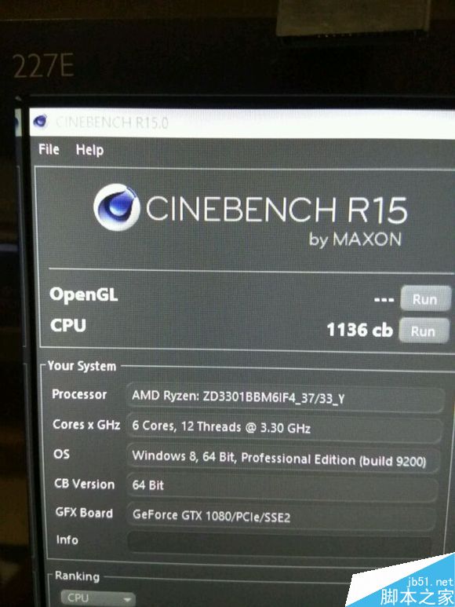
Task: Click the 1136 cb CPU score
Action: pyautogui.click(x=359, y=330)
